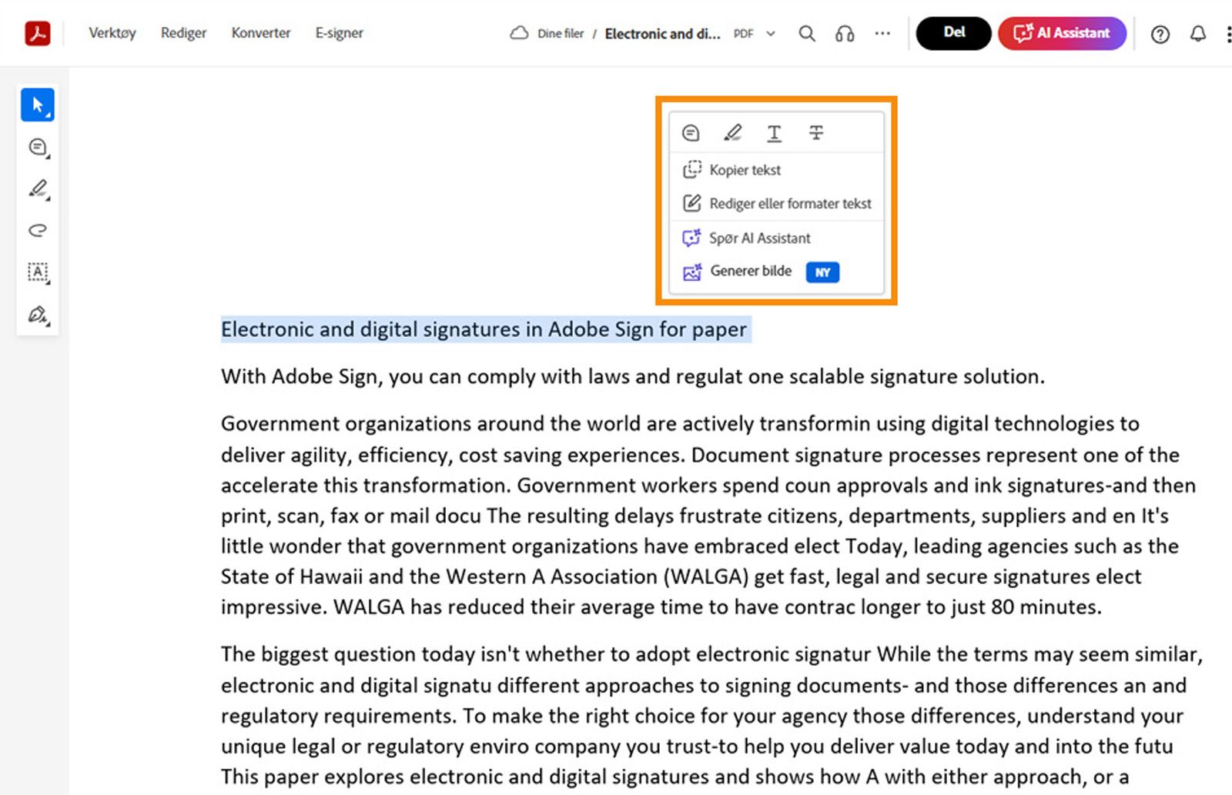Choose the comment tool in left sidebar
Screen dimensions: 1232x795
coord(38,147)
